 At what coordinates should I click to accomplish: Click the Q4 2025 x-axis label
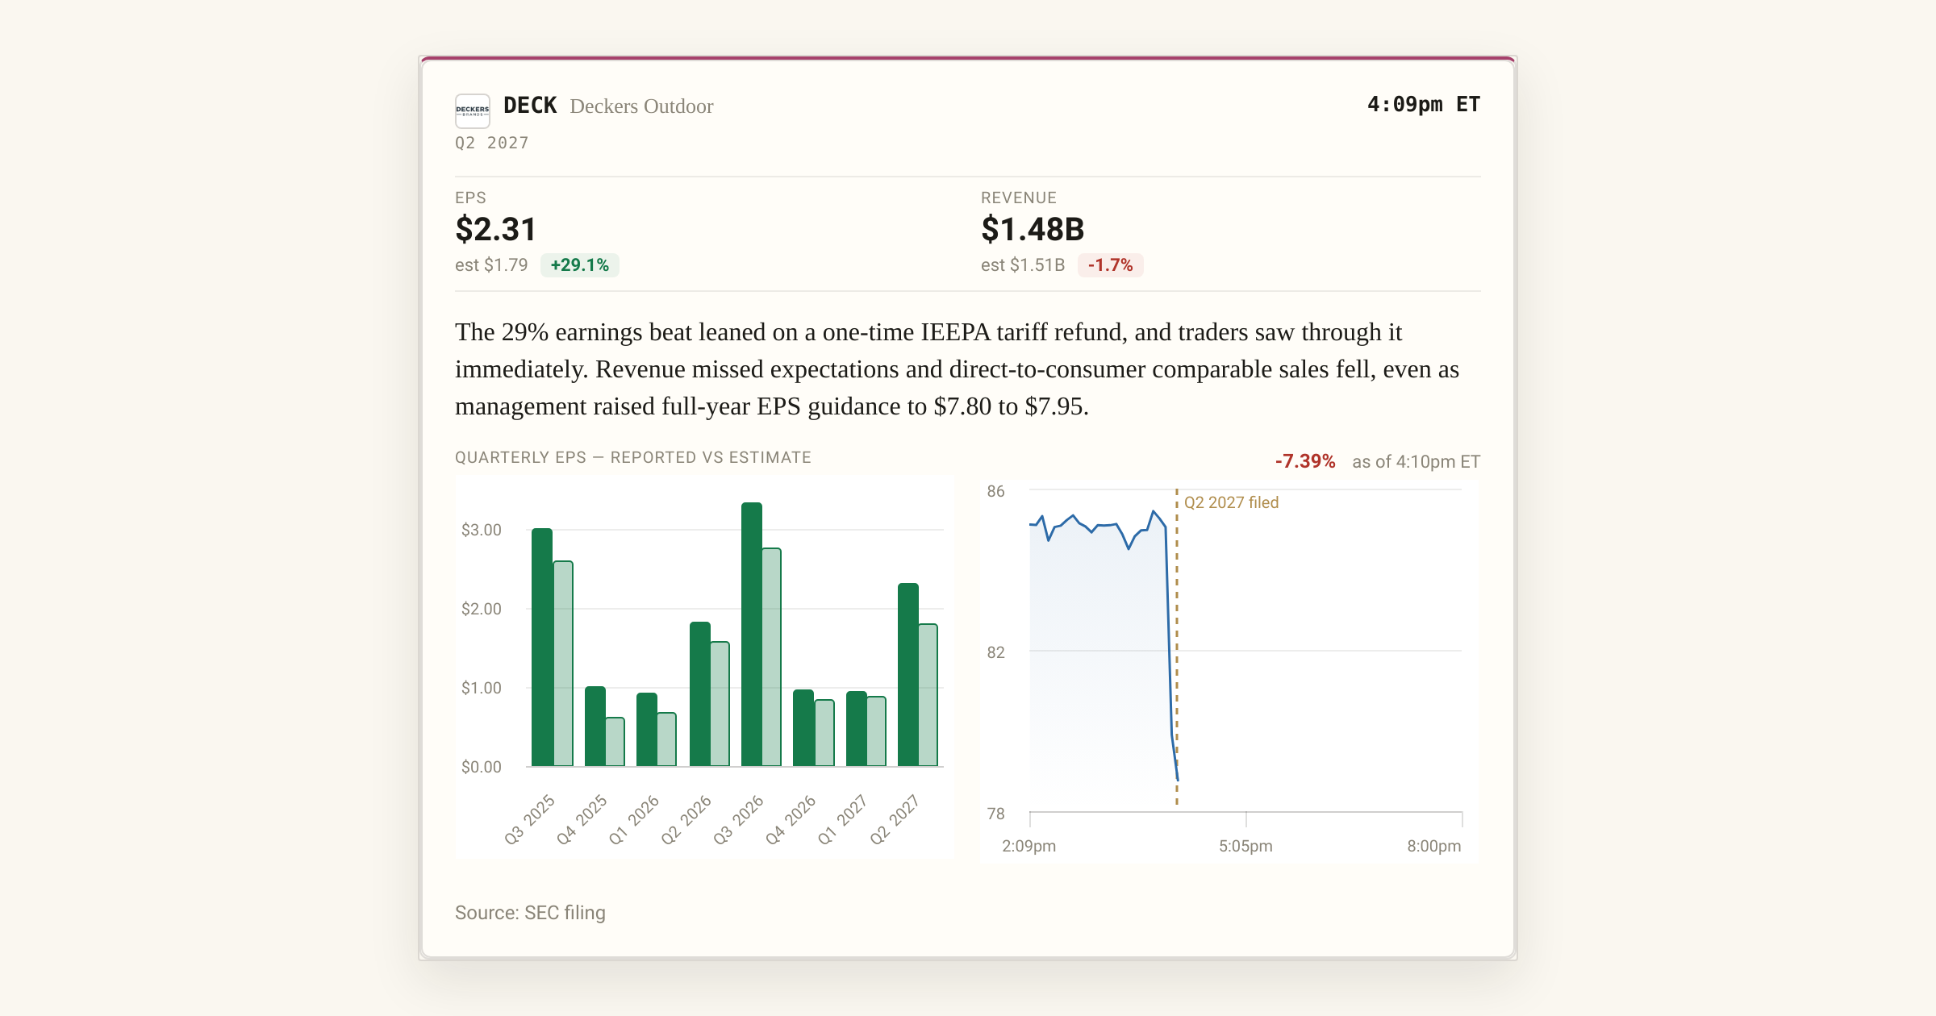(x=582, y=819)
